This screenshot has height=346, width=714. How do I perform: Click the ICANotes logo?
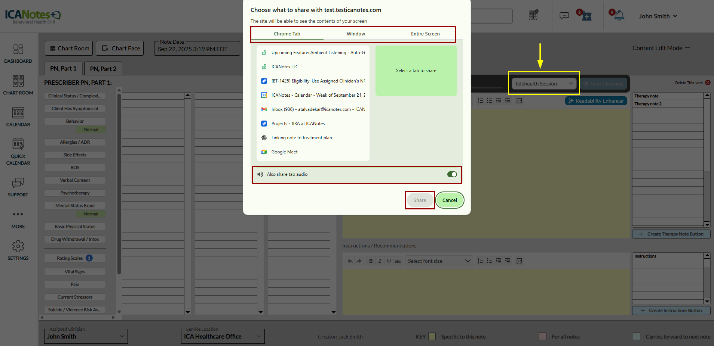tap(33, 16)
